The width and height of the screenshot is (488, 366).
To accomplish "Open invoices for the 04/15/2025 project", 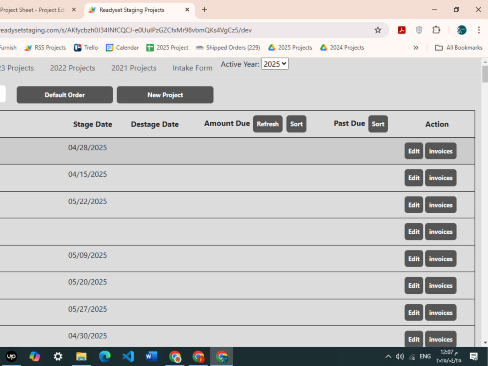I will coord(441,178).
